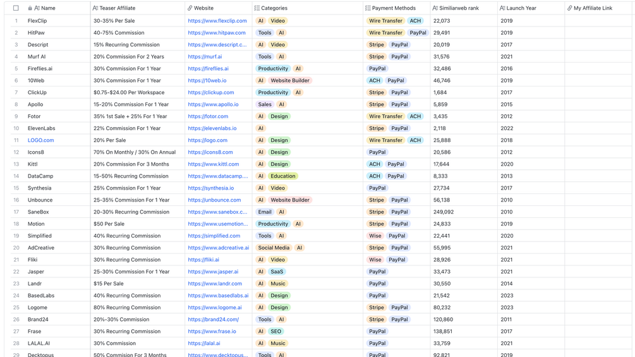Click '35% 1st Sale + 25% For 1 Year' cell
The height and width of the screenshot is (357, 635).
130,116
